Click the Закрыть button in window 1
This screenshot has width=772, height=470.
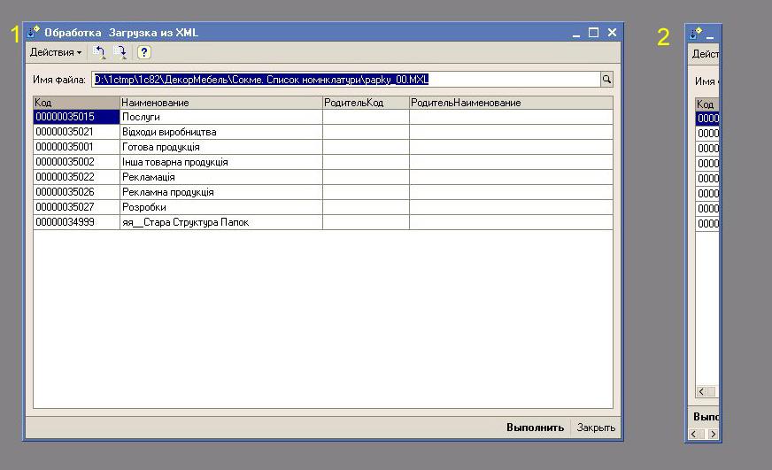596,428
